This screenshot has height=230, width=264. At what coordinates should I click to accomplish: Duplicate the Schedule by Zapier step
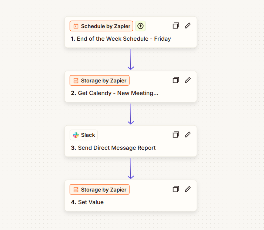point(176,26)
